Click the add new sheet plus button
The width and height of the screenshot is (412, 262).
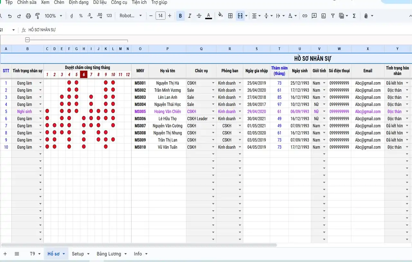tap(5, 254)
